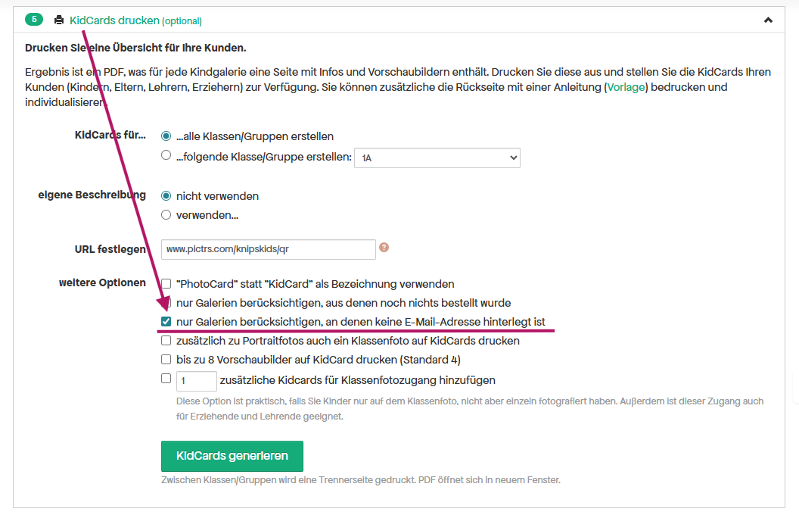The height and width of the screenshot is (518, 799).
Task: Click the additional Kidcards number field
Action: 196,381
